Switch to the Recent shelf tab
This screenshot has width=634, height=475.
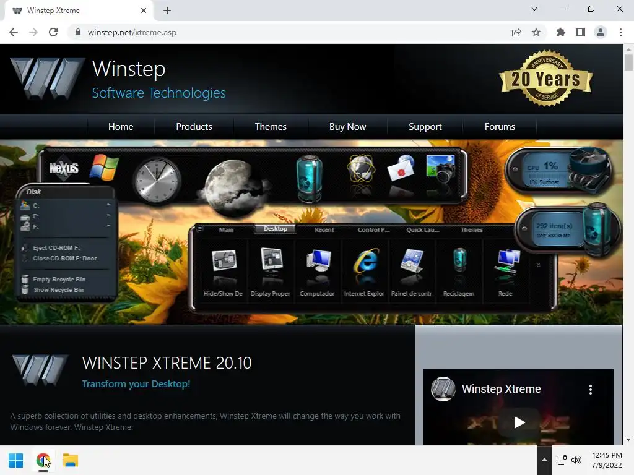pos(324,229)
